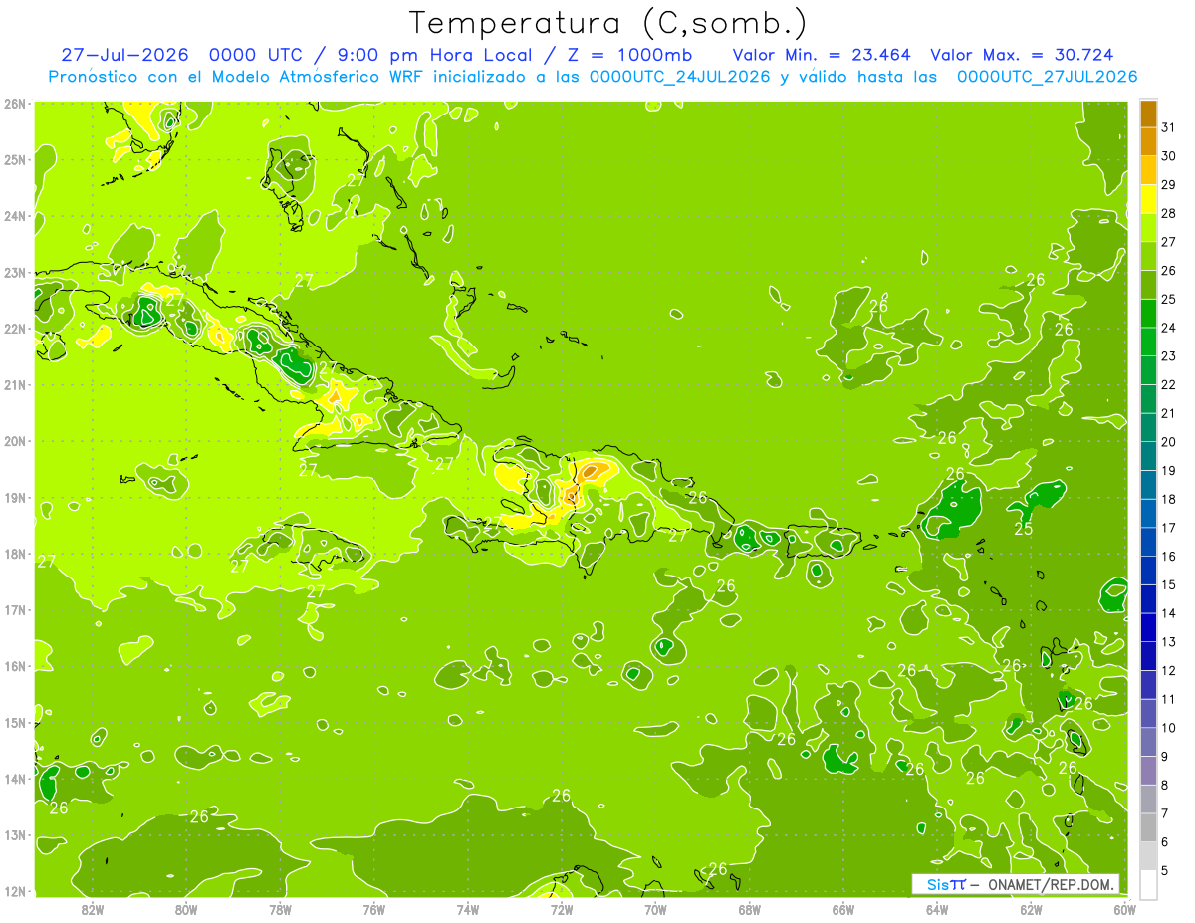Viewport: 1195px width, 923px height.
Task: Click the longitude label "78W"
Action: point(280,909)
